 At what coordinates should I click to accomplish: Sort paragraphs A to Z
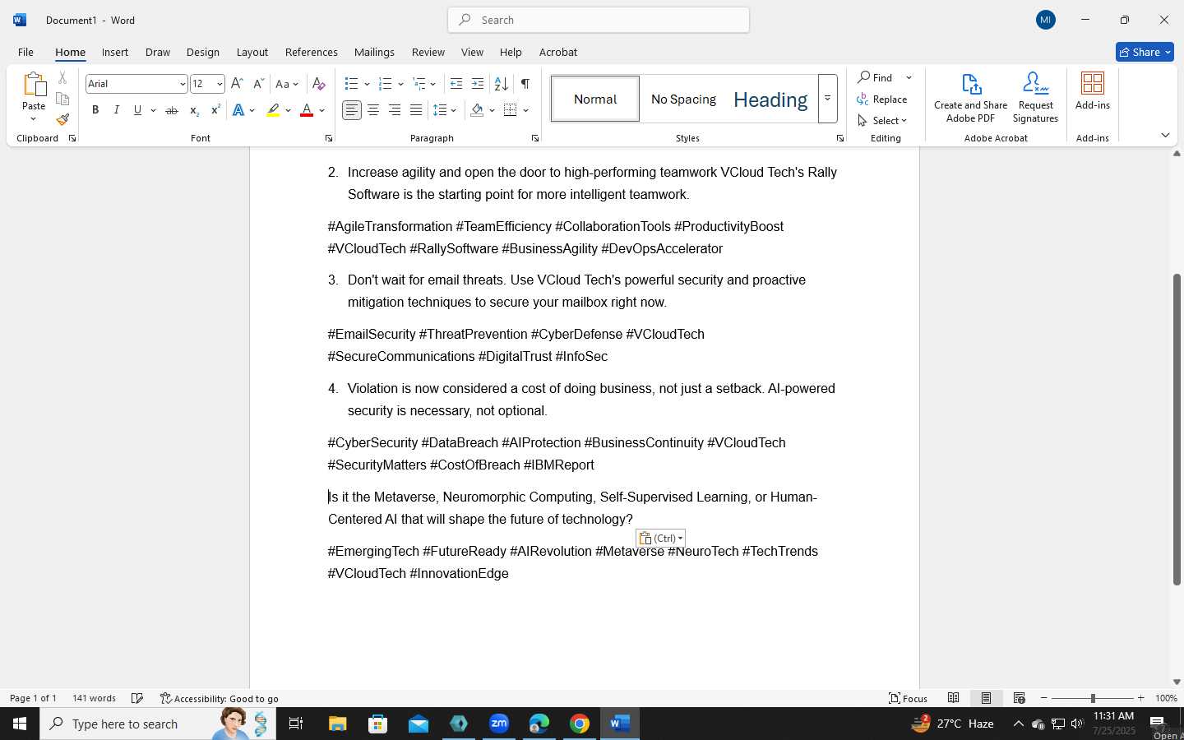501,84
